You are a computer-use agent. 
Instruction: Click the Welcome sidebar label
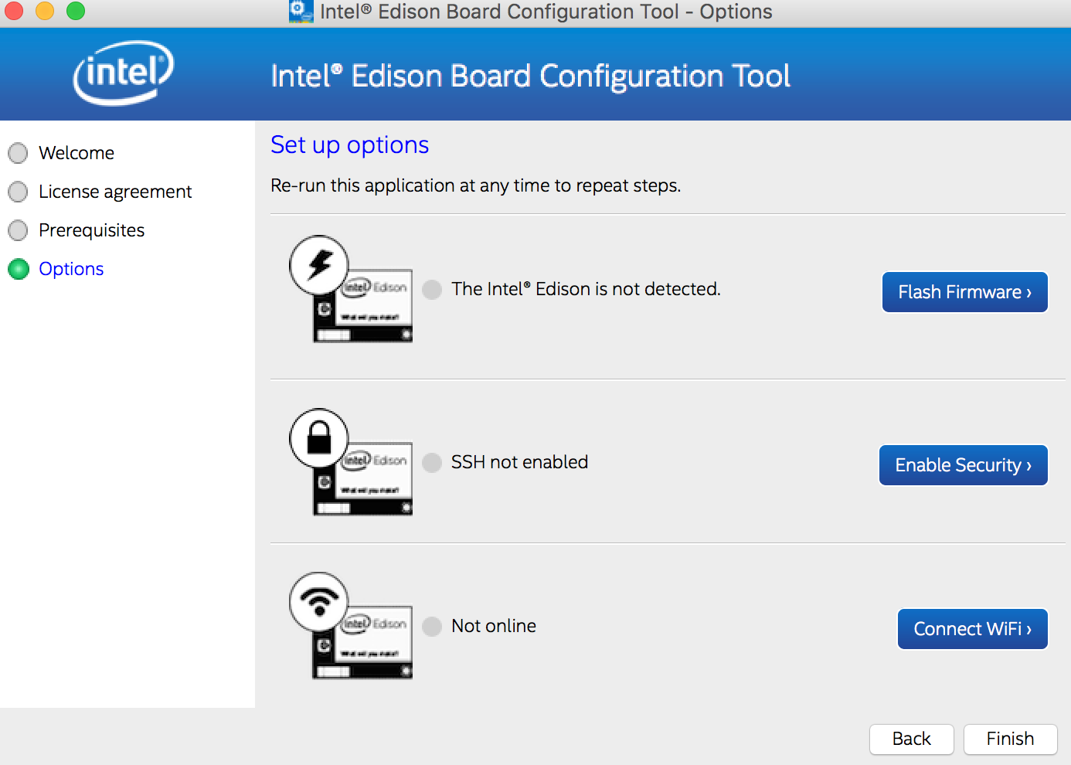click(76, 153)
